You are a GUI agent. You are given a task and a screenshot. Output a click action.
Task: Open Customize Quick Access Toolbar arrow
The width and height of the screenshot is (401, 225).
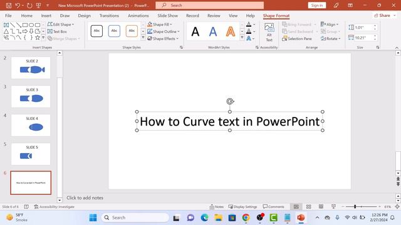(48, 6)
